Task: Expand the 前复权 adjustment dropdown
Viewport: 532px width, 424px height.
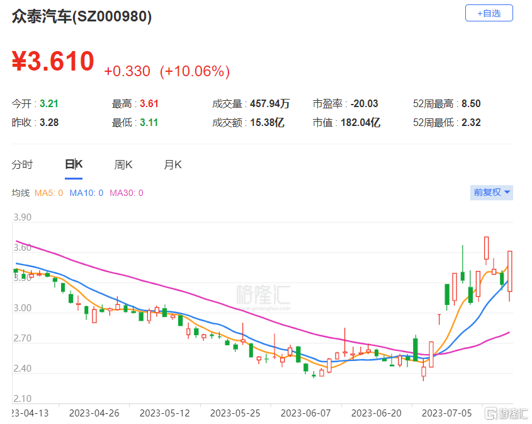Action: click(x=492, y=193)
